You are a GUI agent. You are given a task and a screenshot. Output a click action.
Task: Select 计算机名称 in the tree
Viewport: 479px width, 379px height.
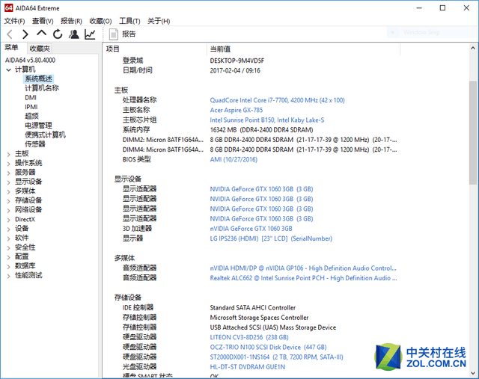(x=42, y=88)
